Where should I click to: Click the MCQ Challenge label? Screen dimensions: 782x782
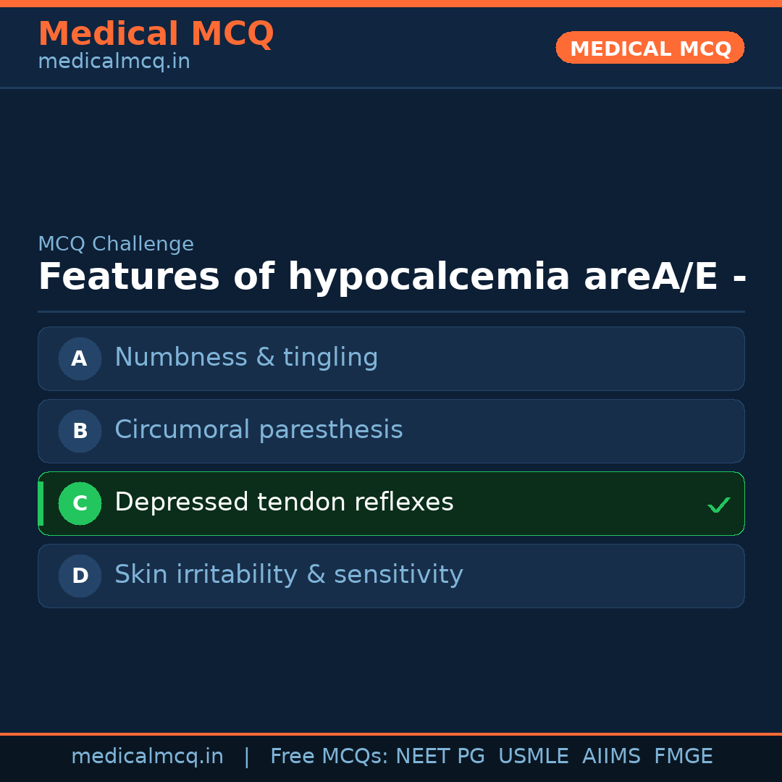click(116, 245)
